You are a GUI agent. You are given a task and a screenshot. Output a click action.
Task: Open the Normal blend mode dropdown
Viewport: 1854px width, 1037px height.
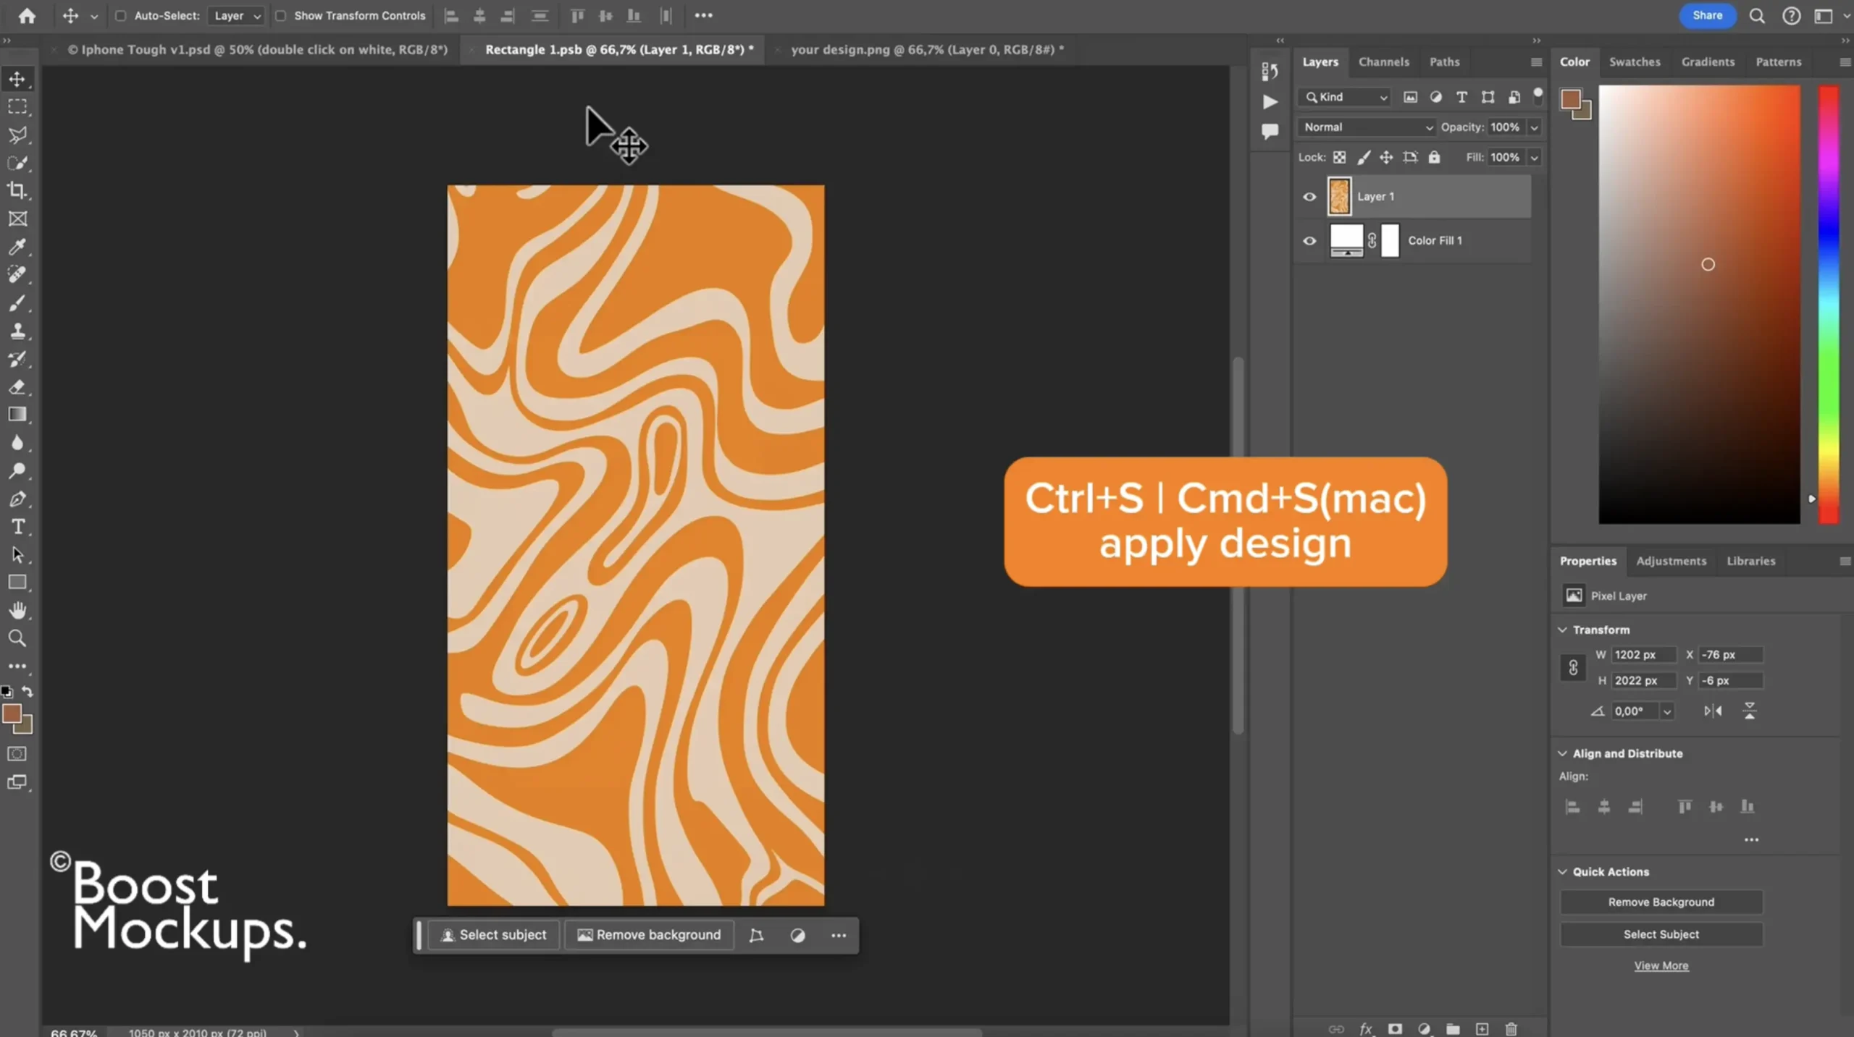[x=1367, y=127]
